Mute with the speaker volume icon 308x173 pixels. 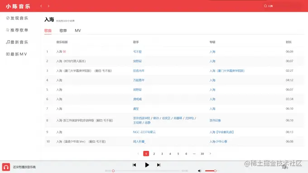coord(200,171)
